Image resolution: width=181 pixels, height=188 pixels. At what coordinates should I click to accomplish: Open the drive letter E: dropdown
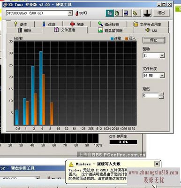[x=162, y=55]
